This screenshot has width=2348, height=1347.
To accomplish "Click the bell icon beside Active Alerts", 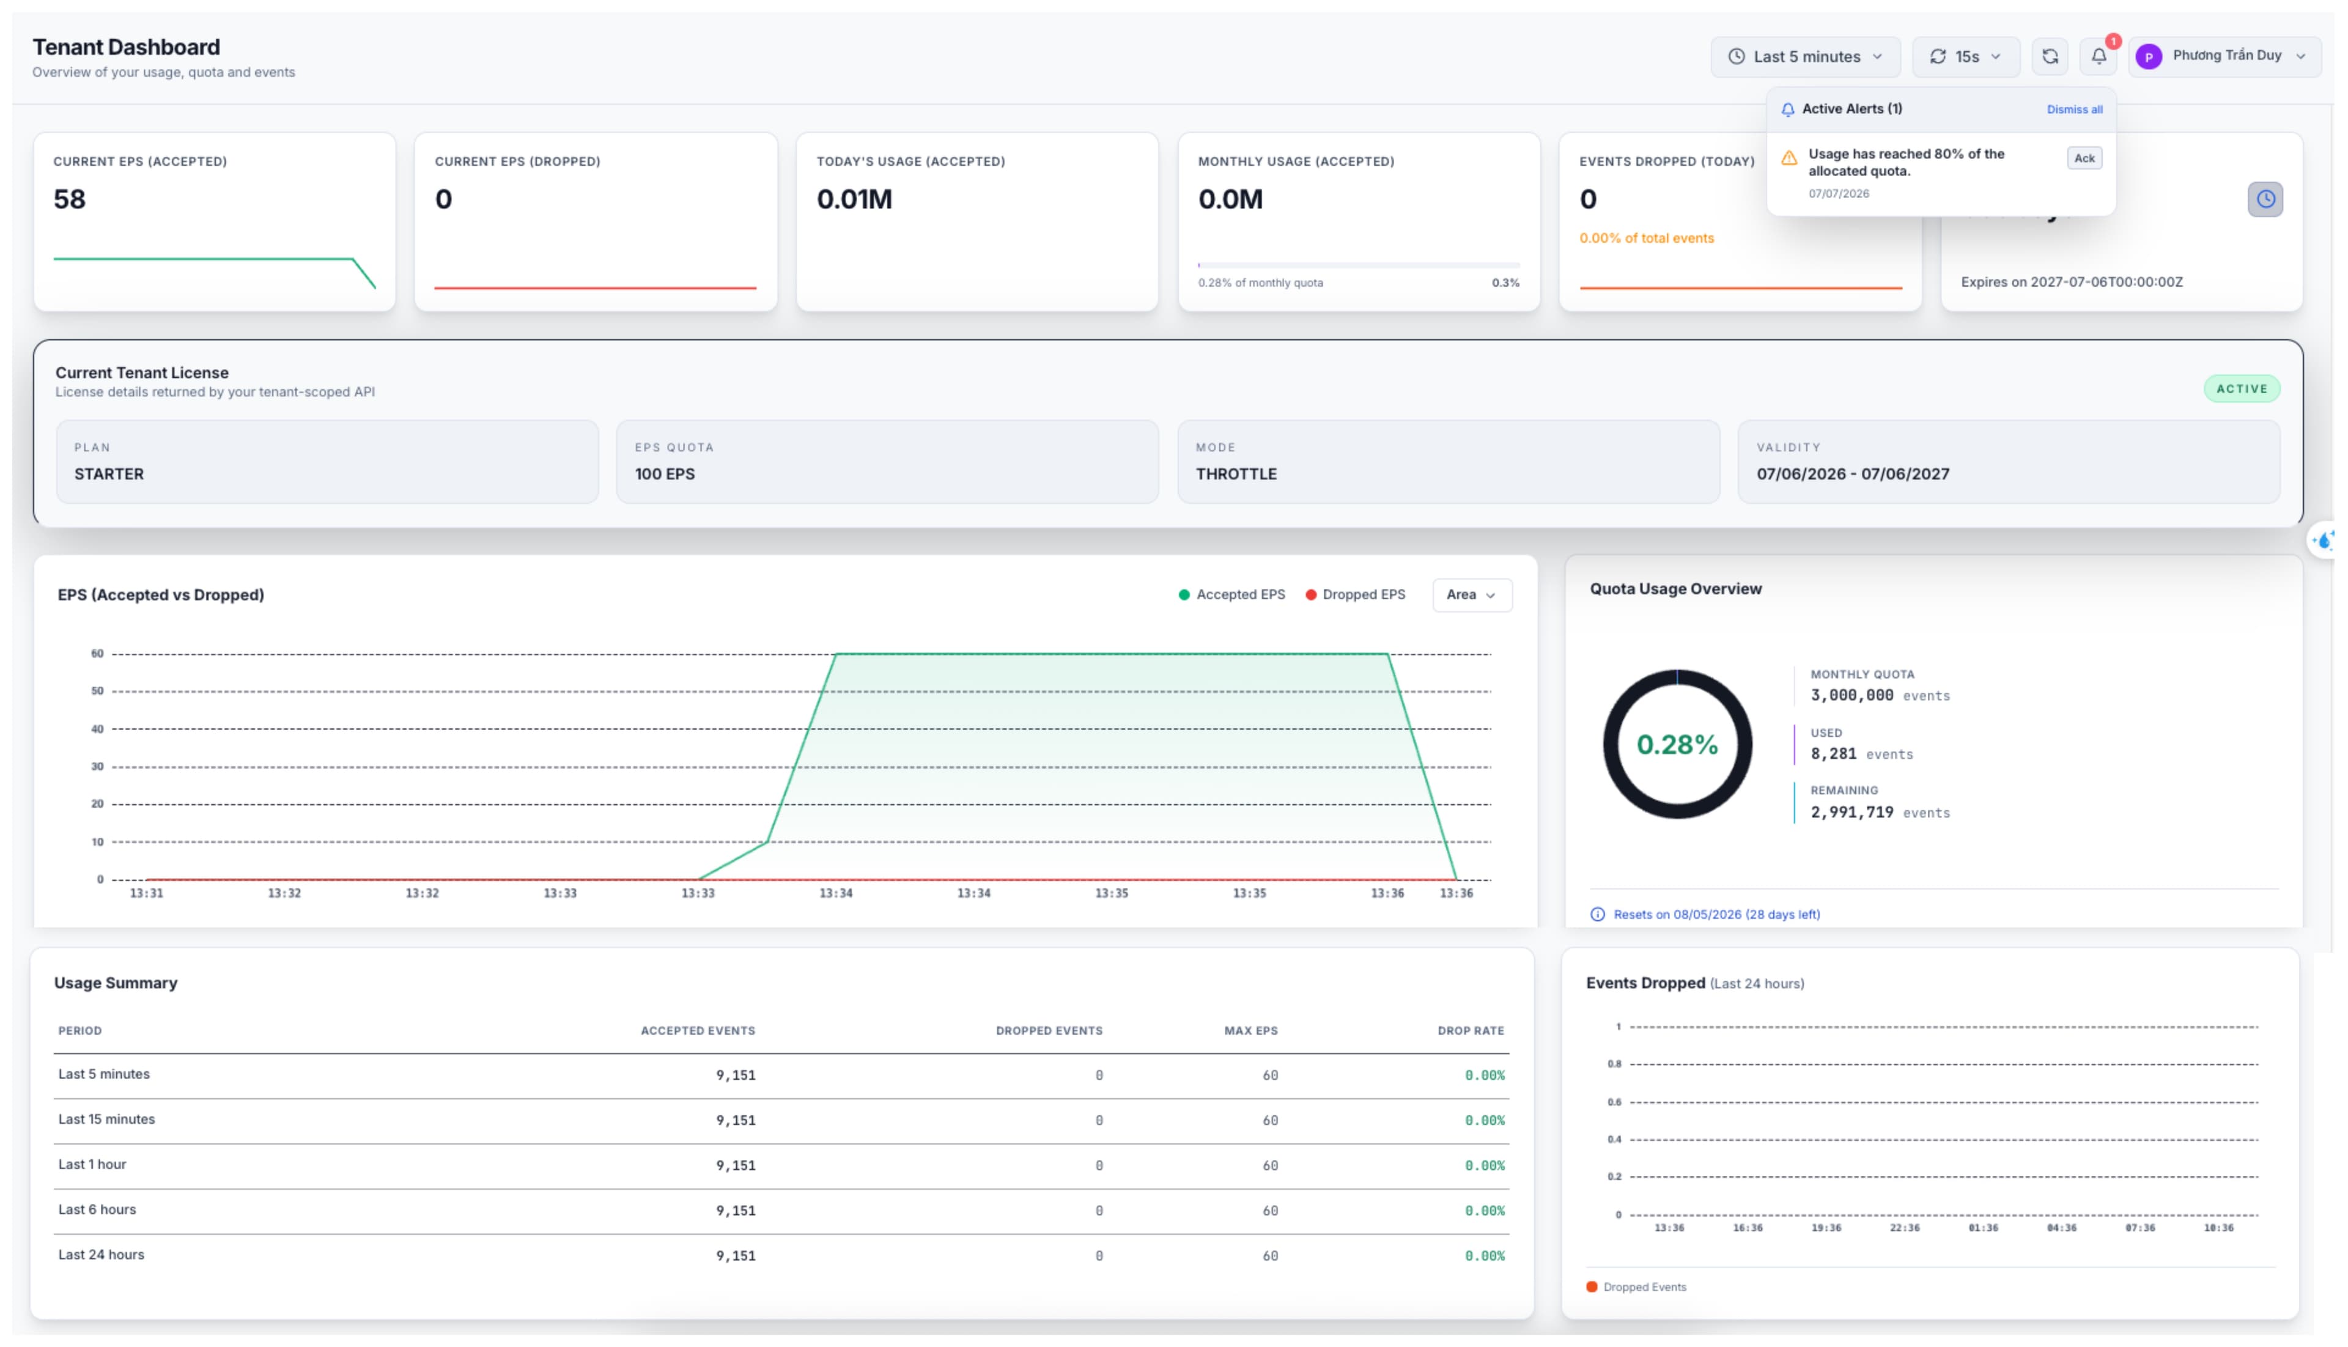I will (1787, 109).
